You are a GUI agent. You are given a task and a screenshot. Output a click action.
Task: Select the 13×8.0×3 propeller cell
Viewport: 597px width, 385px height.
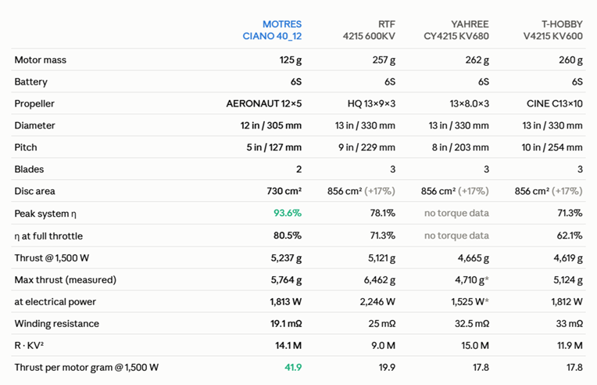469,103
